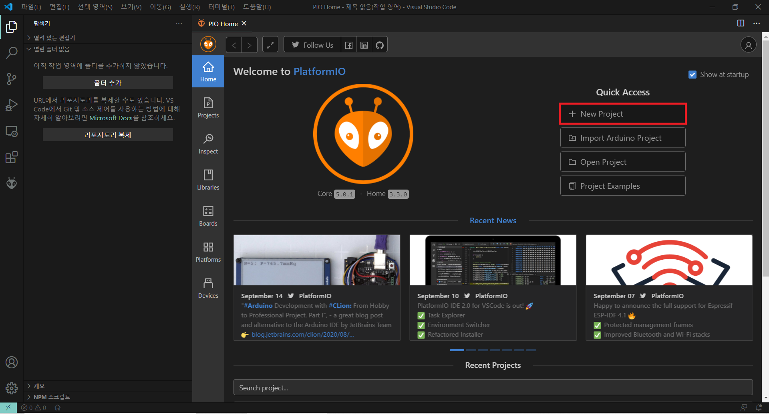Open PlatformIO alien icon in activity bar
The width and height of the screenshot is (769, 414).
click(x=12, y=184)
